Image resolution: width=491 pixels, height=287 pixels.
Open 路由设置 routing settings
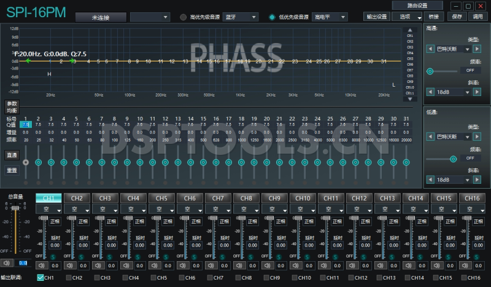coord(417,6)
